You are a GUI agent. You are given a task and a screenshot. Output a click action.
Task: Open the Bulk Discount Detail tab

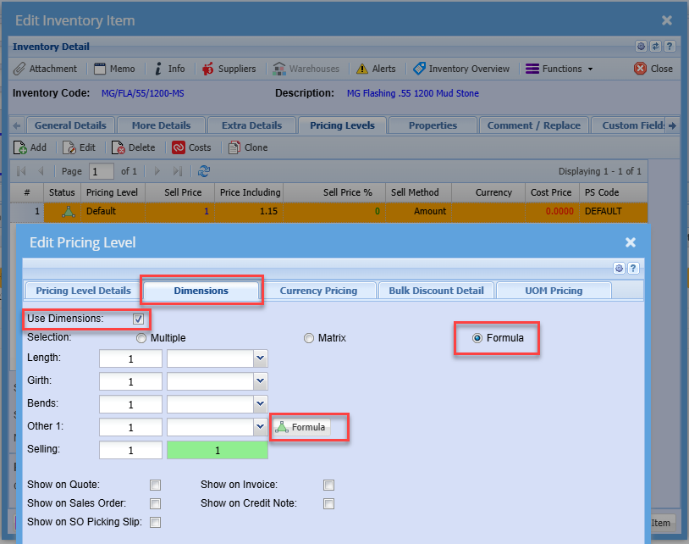click(x=436, y=291)
